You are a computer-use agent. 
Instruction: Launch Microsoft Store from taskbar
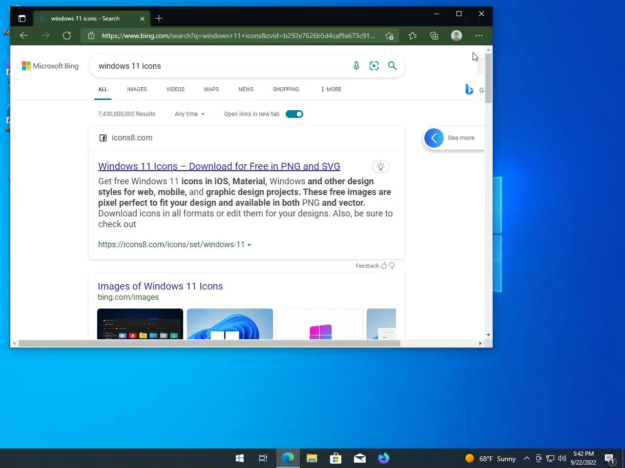point(335,458)
